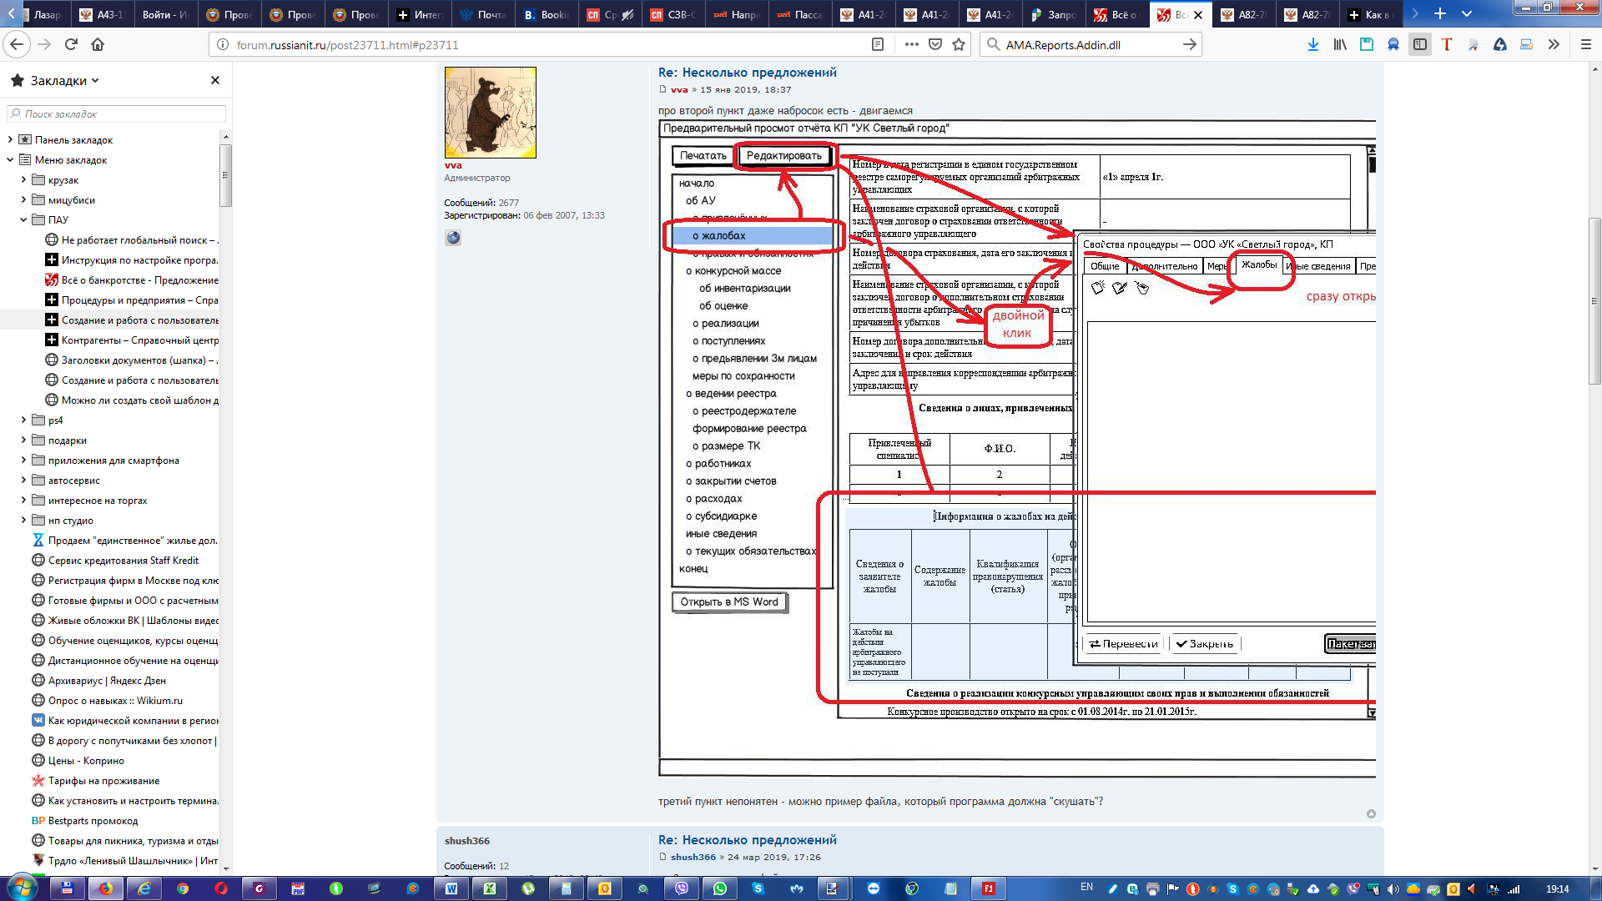Viewport: 1602px width, 901px height.
Task: Open the list all tabs dropdown
Action: (1467, 14)
